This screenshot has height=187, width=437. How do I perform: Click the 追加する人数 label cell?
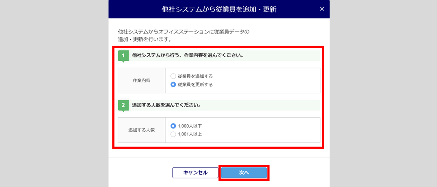click(141, 130)
